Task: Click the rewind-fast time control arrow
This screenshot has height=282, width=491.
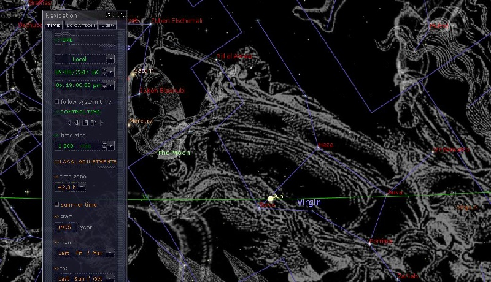Action: click(69, 123)
